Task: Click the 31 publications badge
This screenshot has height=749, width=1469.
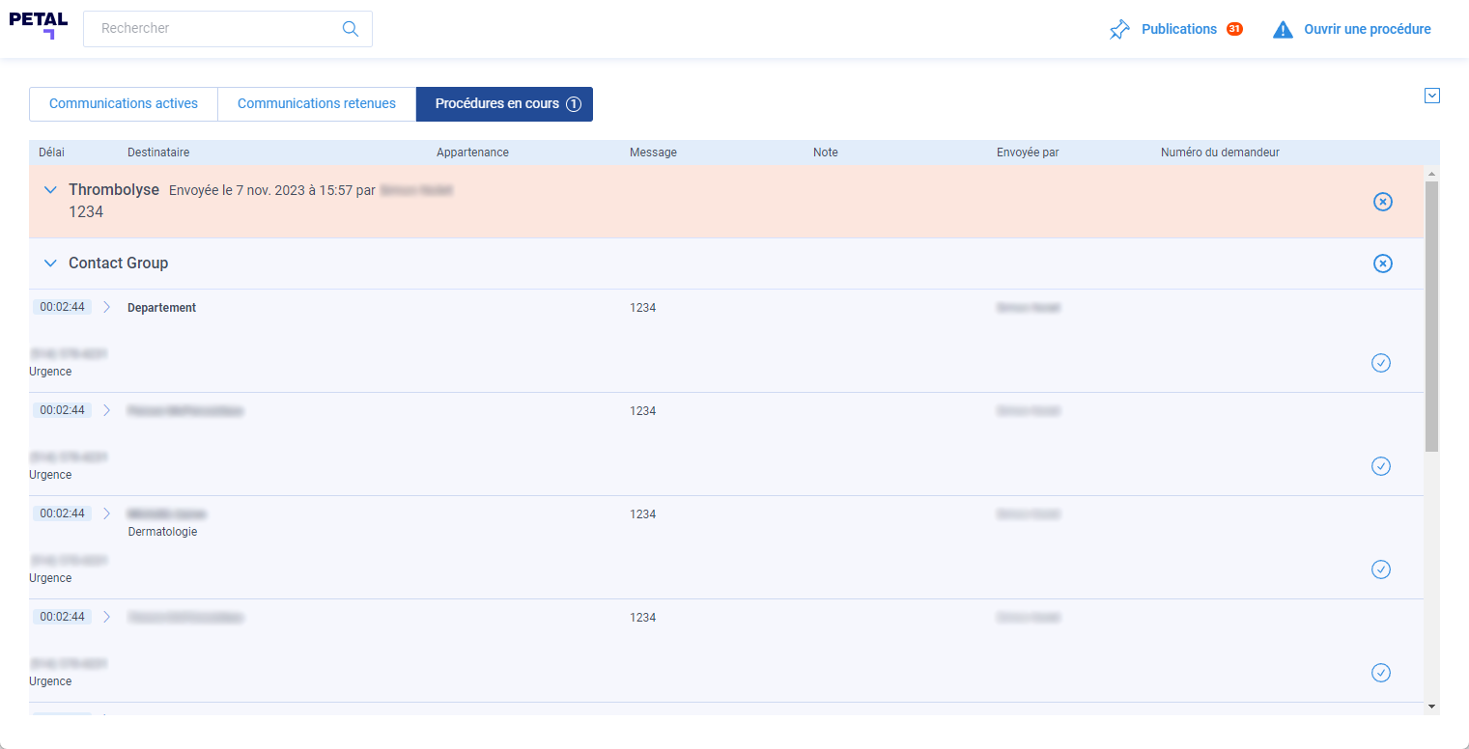Action: pos(1234,29)
